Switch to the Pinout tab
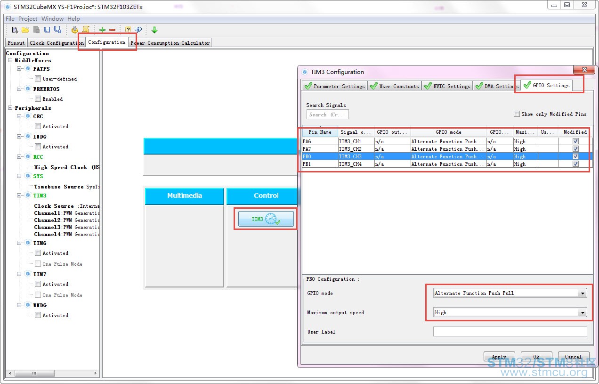The image size is (599, 384). click(x=16, y=43)
